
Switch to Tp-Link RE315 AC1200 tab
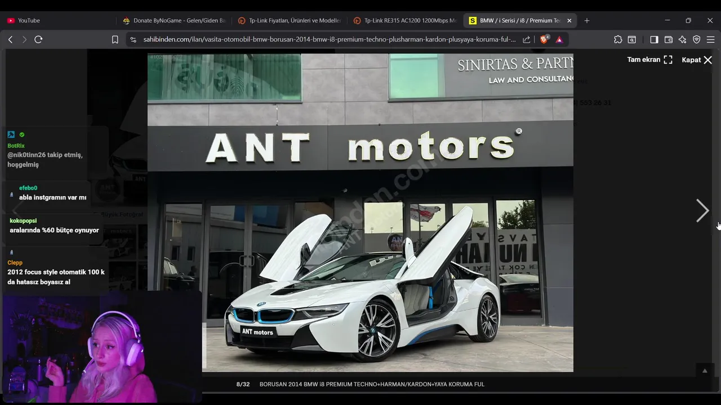pyautogui.click(x=404, y=20)
